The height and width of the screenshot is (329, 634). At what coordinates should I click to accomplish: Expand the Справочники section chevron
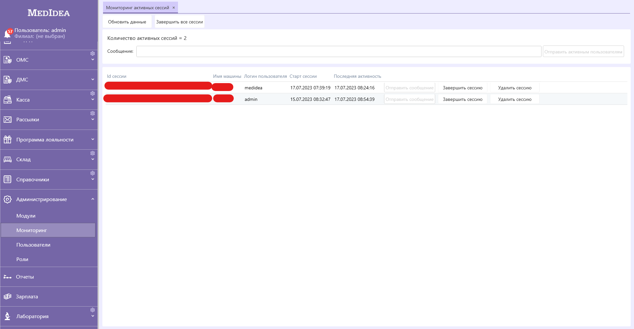pyautogui.click(x=93, y=179)
